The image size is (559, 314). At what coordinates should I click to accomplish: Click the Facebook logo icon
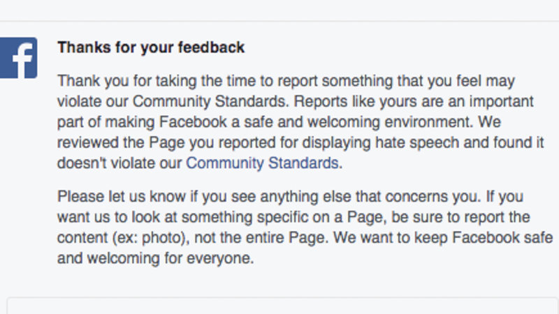(17, 57)
